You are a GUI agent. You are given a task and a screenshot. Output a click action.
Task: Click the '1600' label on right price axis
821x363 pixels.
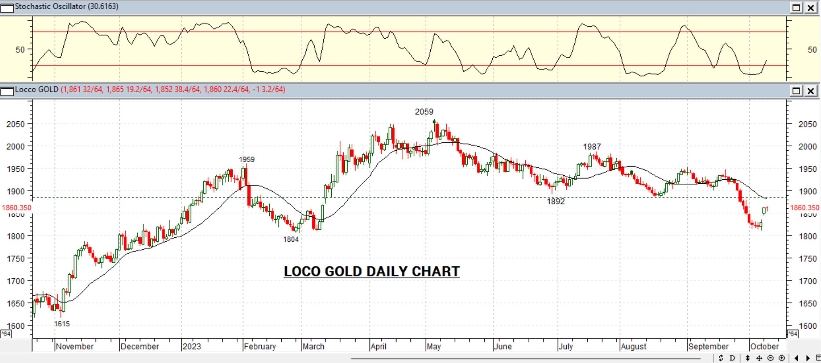click(x=808, y=326)
